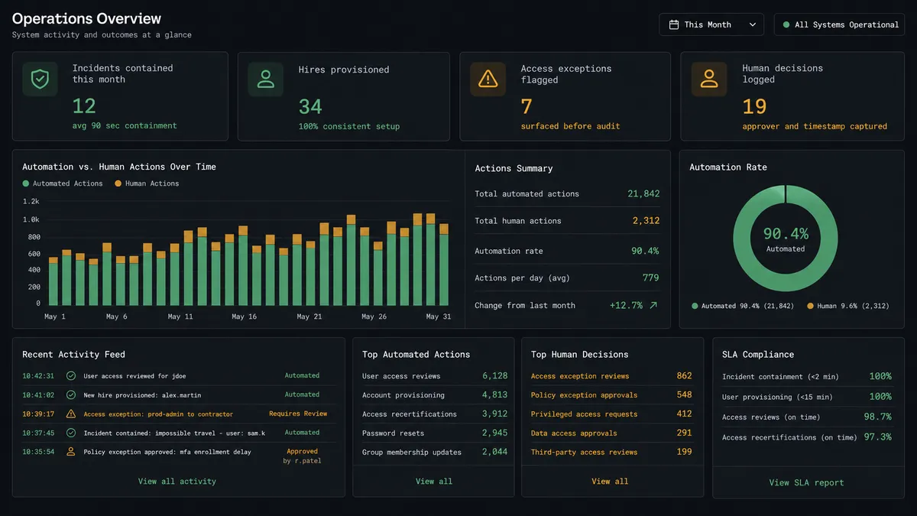
Task: Click the Access exceptions flagged count 7
Action: click(527, 106)
